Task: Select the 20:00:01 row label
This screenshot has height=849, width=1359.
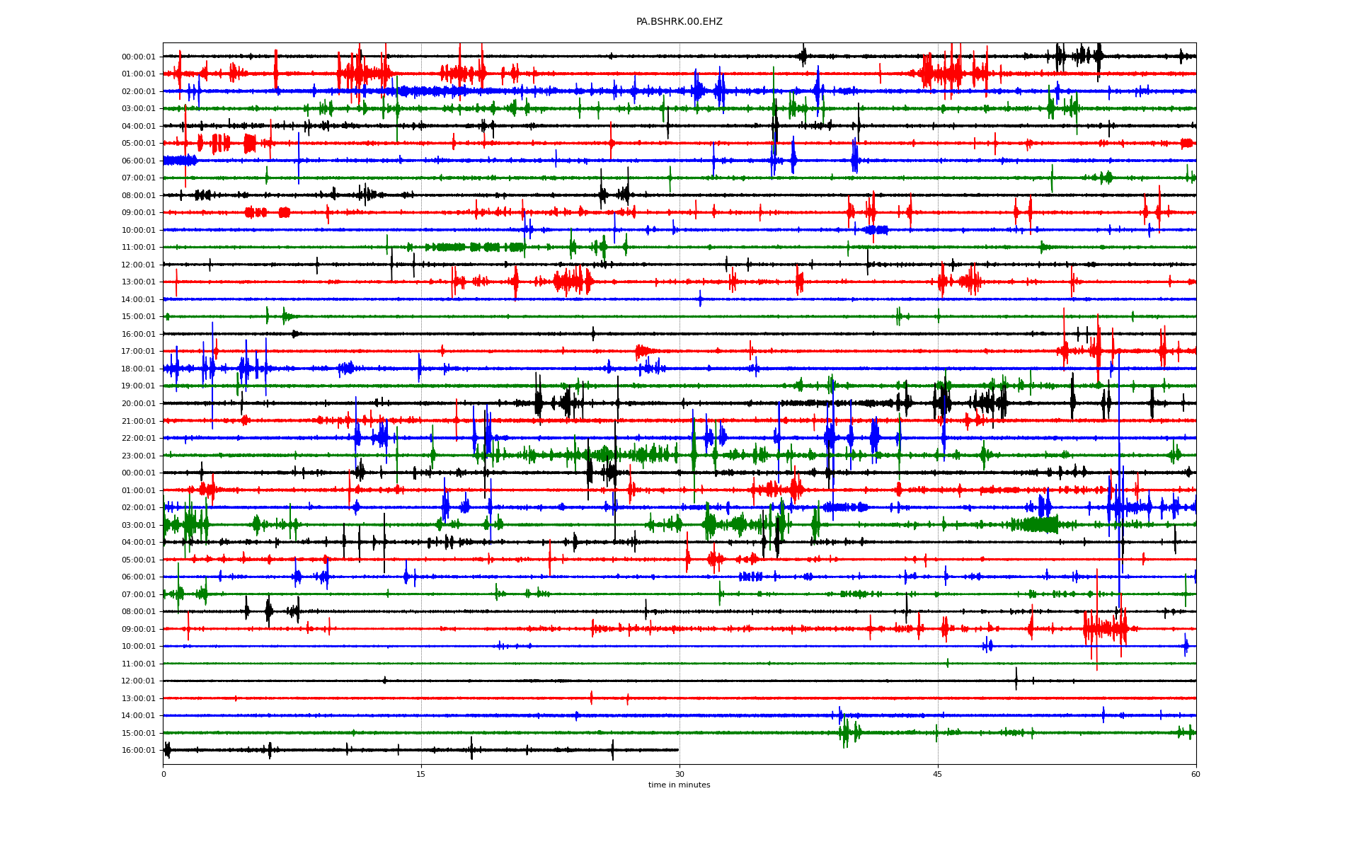Action: tap(138, 403)
